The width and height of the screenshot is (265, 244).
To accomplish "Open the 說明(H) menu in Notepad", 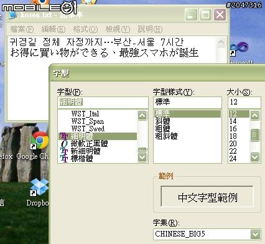I will coord(150,29).
